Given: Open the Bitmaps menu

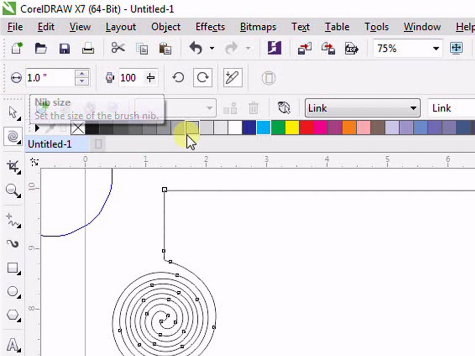Looking at the screenshot, I should (x=258, y=27).
